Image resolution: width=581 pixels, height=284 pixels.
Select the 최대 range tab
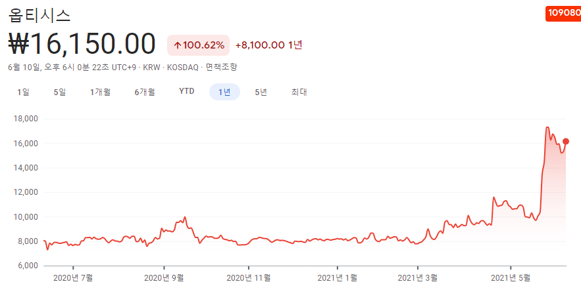(299, 92)
